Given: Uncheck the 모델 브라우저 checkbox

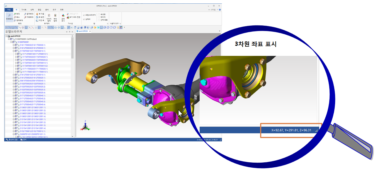Looking at the screenshot, I should click(84, 15).
